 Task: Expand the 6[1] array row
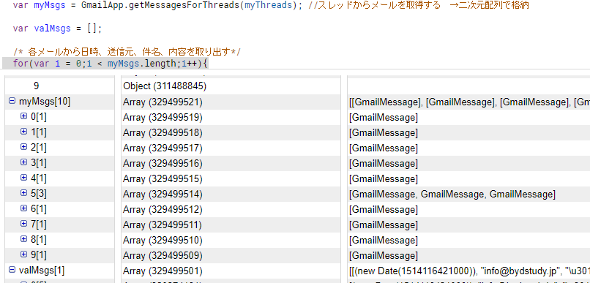coord(23,208)
